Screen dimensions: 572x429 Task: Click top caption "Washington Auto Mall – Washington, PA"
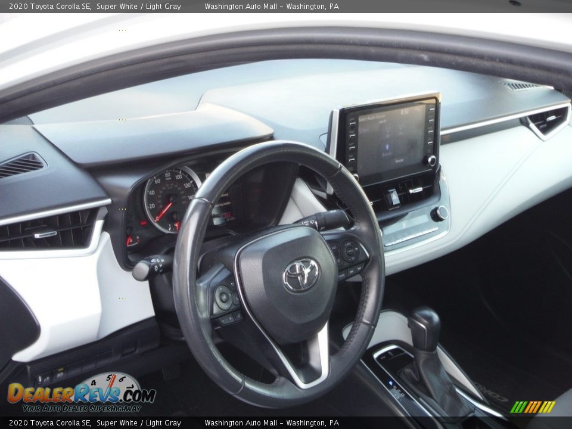point(272,6)
